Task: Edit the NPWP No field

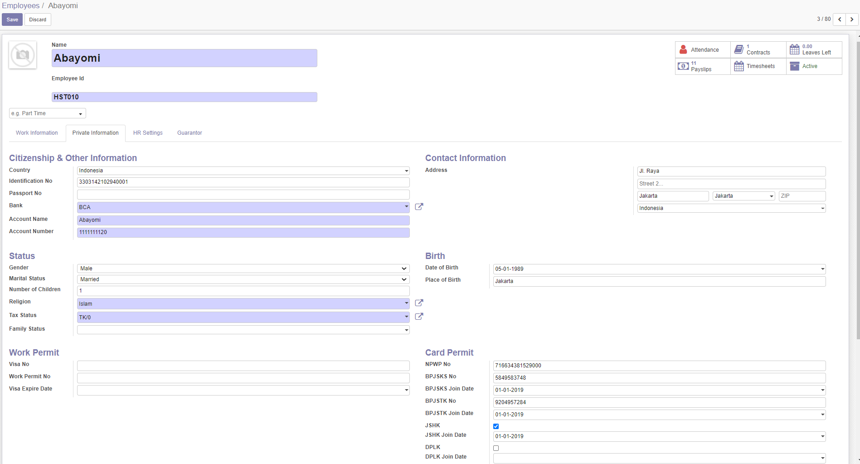Action: [659, 366]
